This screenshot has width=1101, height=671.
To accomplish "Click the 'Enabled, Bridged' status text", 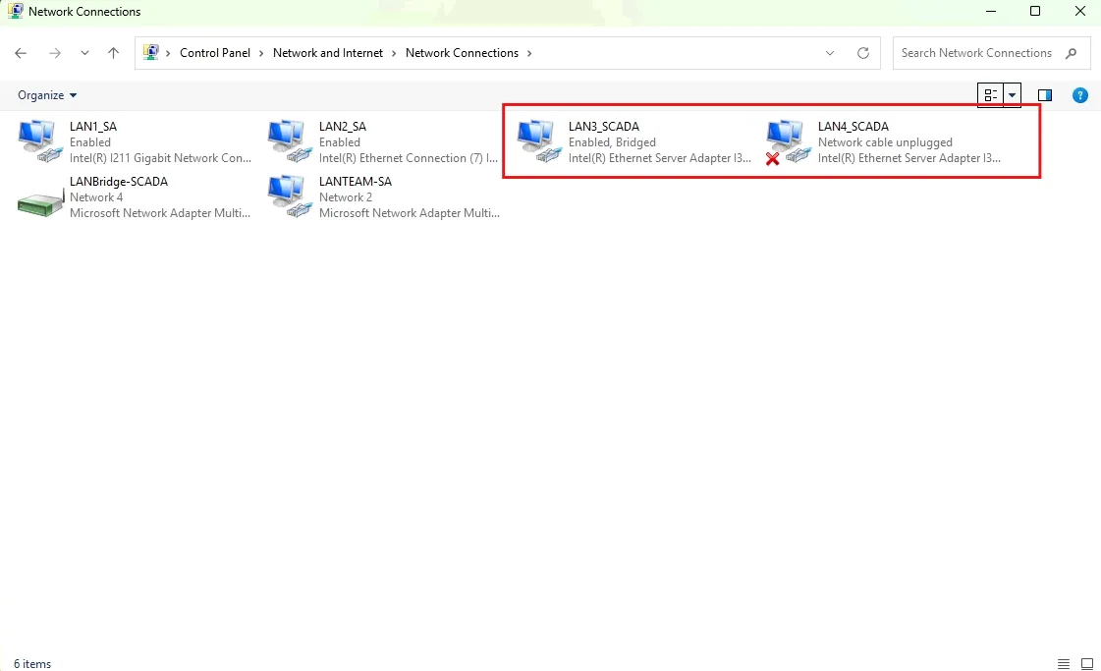I will 612,142.
